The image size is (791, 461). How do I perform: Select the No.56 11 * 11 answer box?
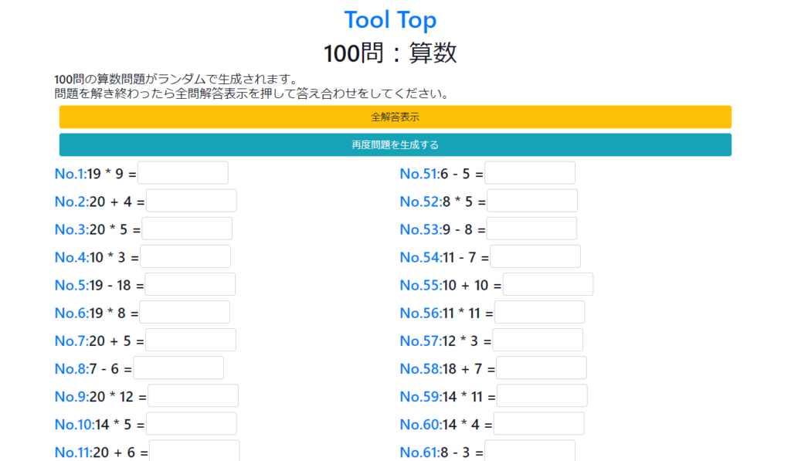point(540,312)
